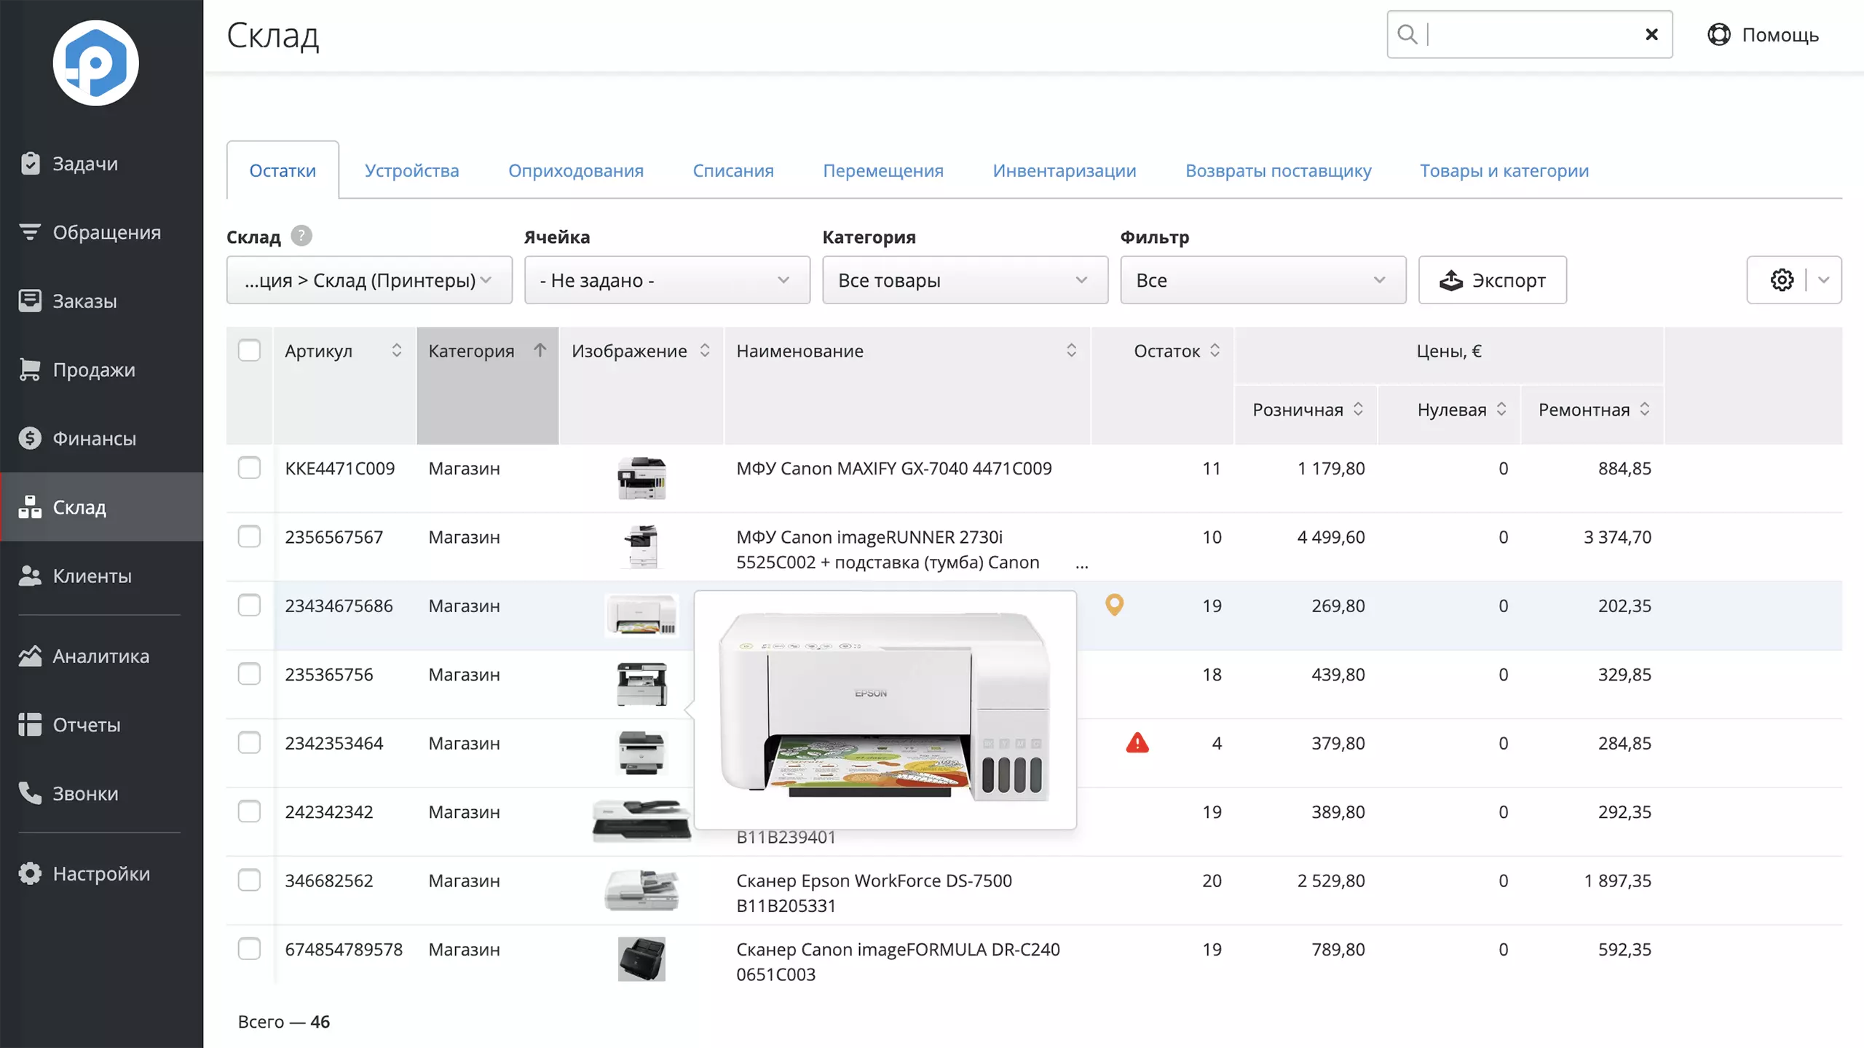Click the 23434675686 row Epson printer thumbnail

coord(641,615)
